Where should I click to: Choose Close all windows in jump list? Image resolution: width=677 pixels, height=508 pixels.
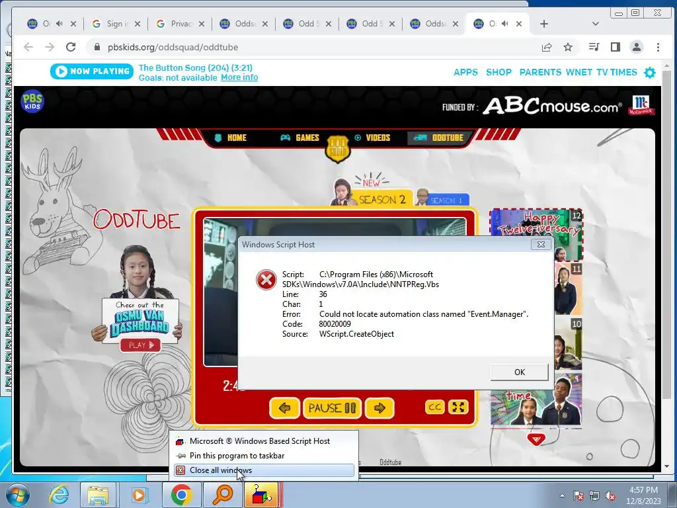tap(264, 470)
